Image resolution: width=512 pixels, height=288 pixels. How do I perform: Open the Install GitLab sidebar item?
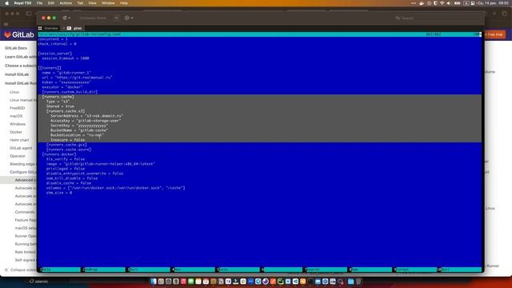[x=17, y=74]
